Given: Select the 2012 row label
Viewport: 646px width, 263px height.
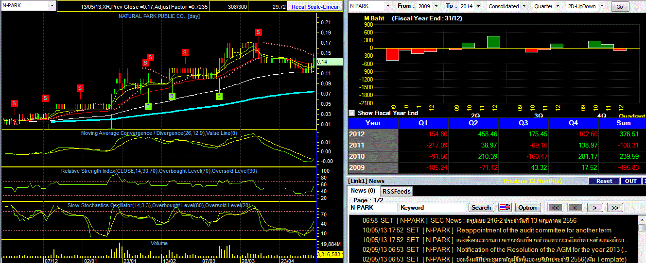Looking at the screenshot, I should click(373, 134).
